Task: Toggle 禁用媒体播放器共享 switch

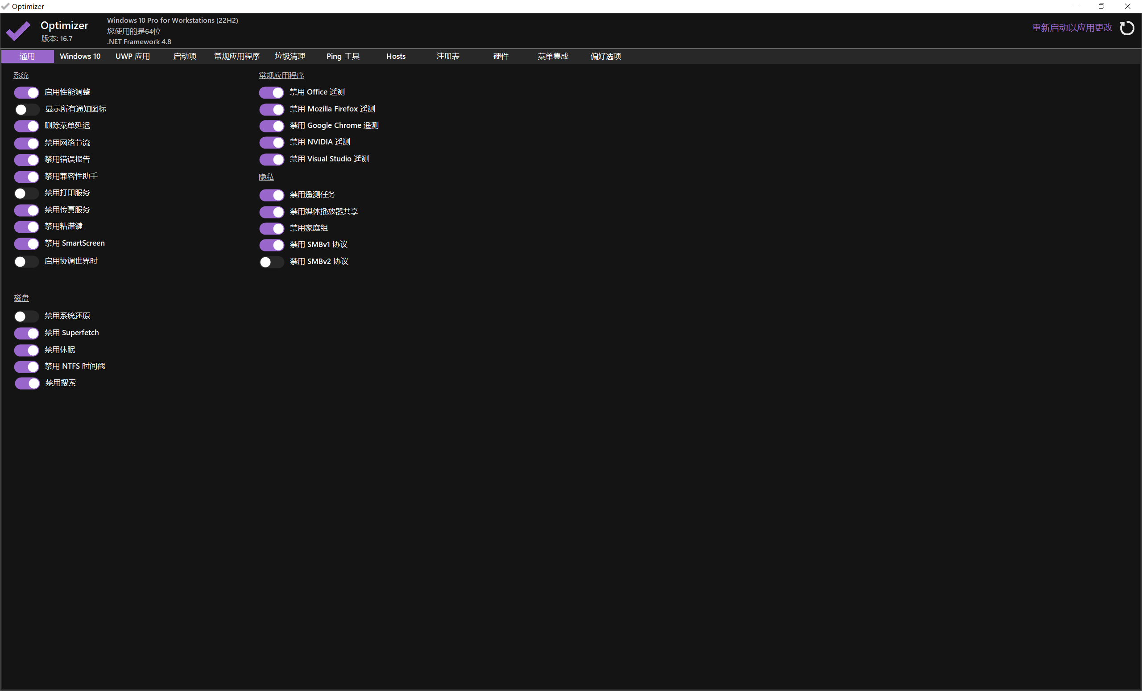Action: pos(272,212)
